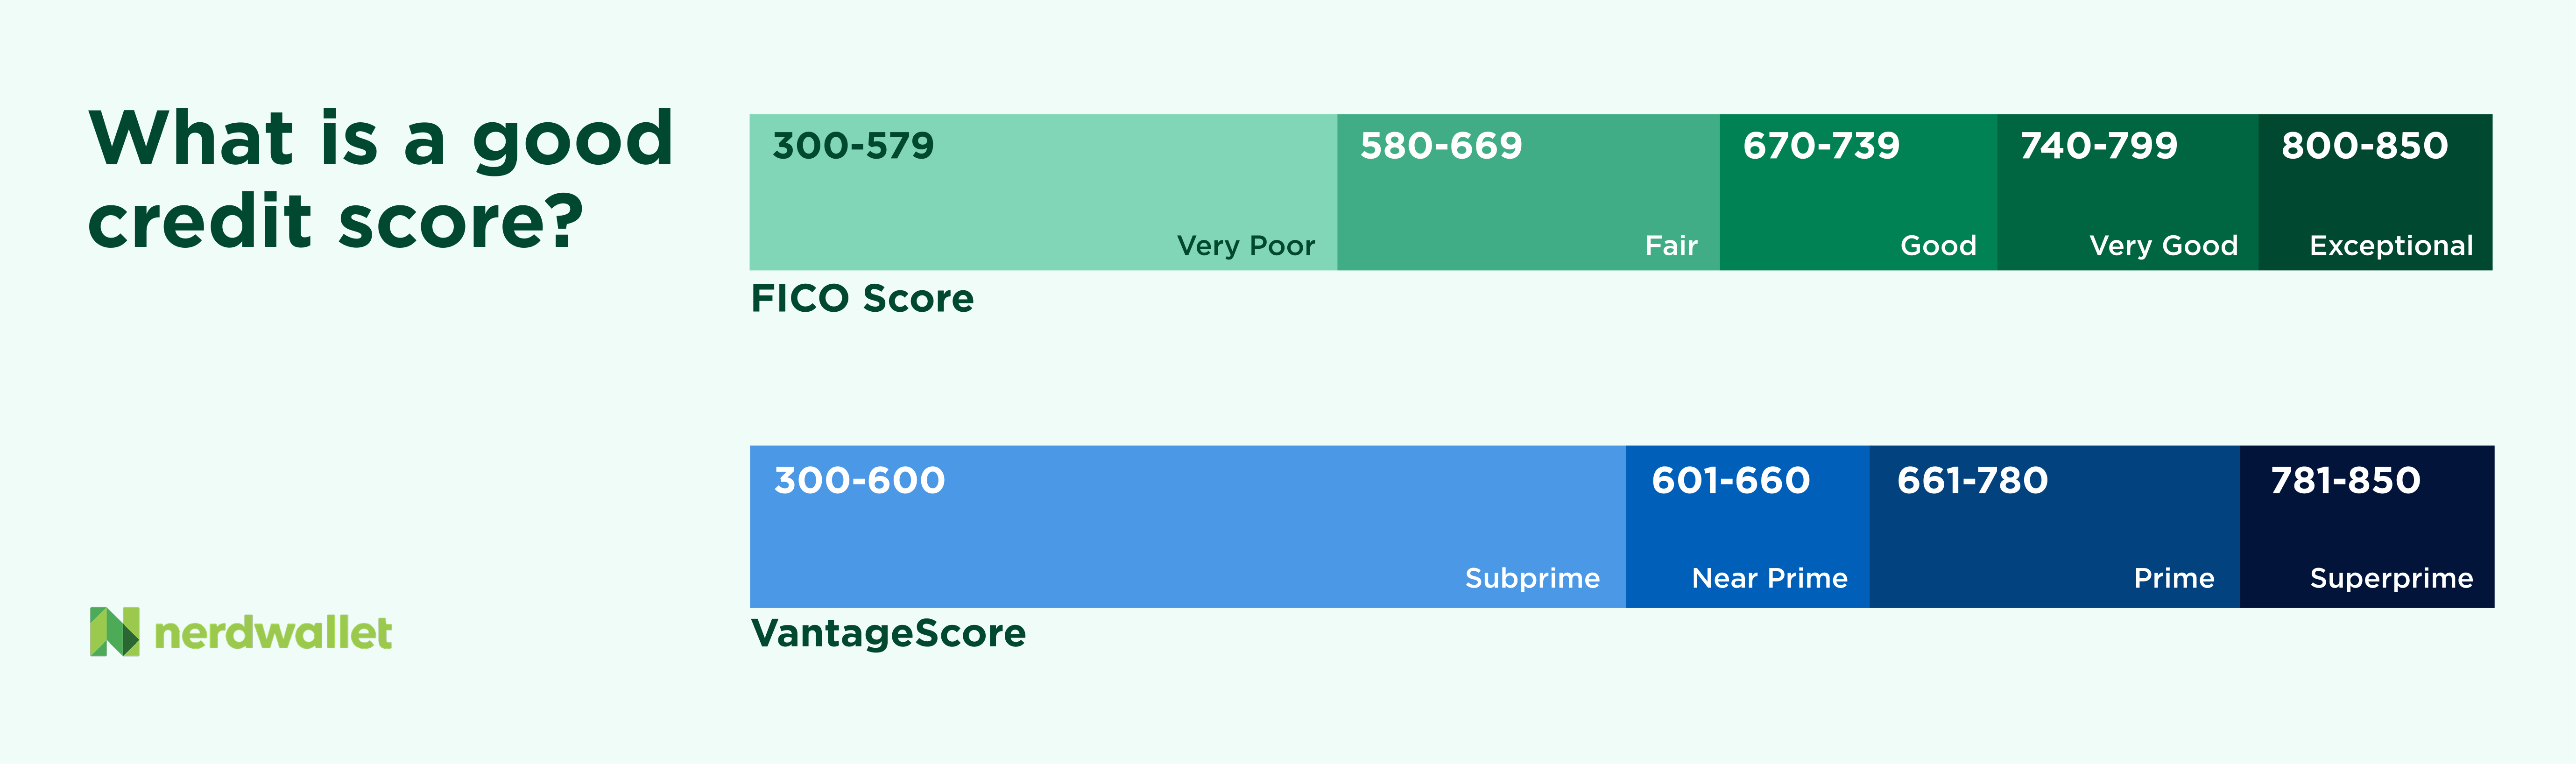Choose the 740-799 Very Good segment
Viewport: 2576px width, 764px height.
coord(2126,192)
